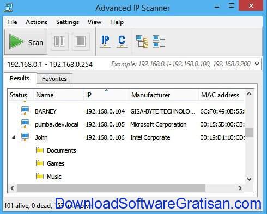
Task: Open the Settings menu
Action: (x=68, y=22)
